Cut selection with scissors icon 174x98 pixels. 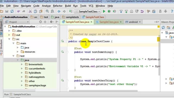[30, 11]
